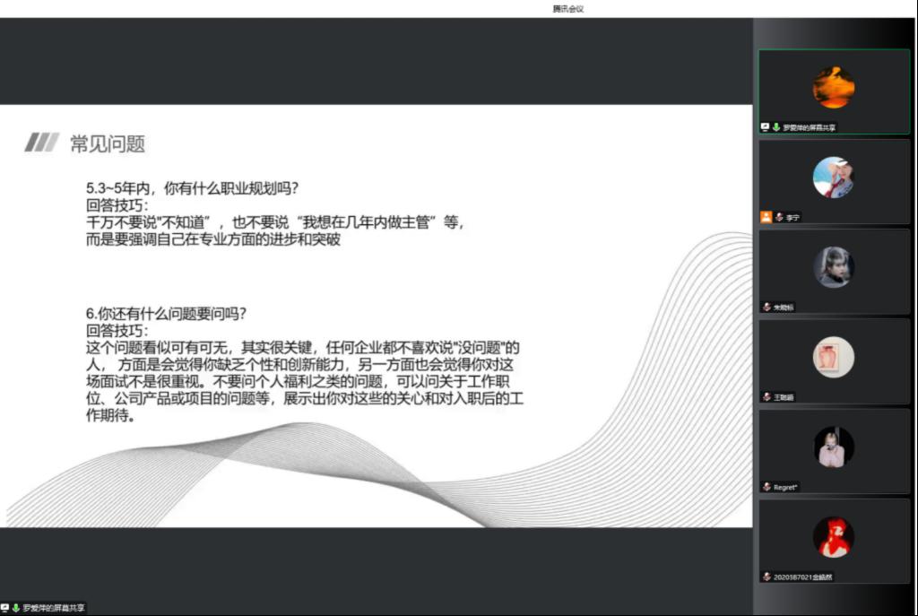
Task: Select the avatar in the fourth participant tile
Action: 833,357
